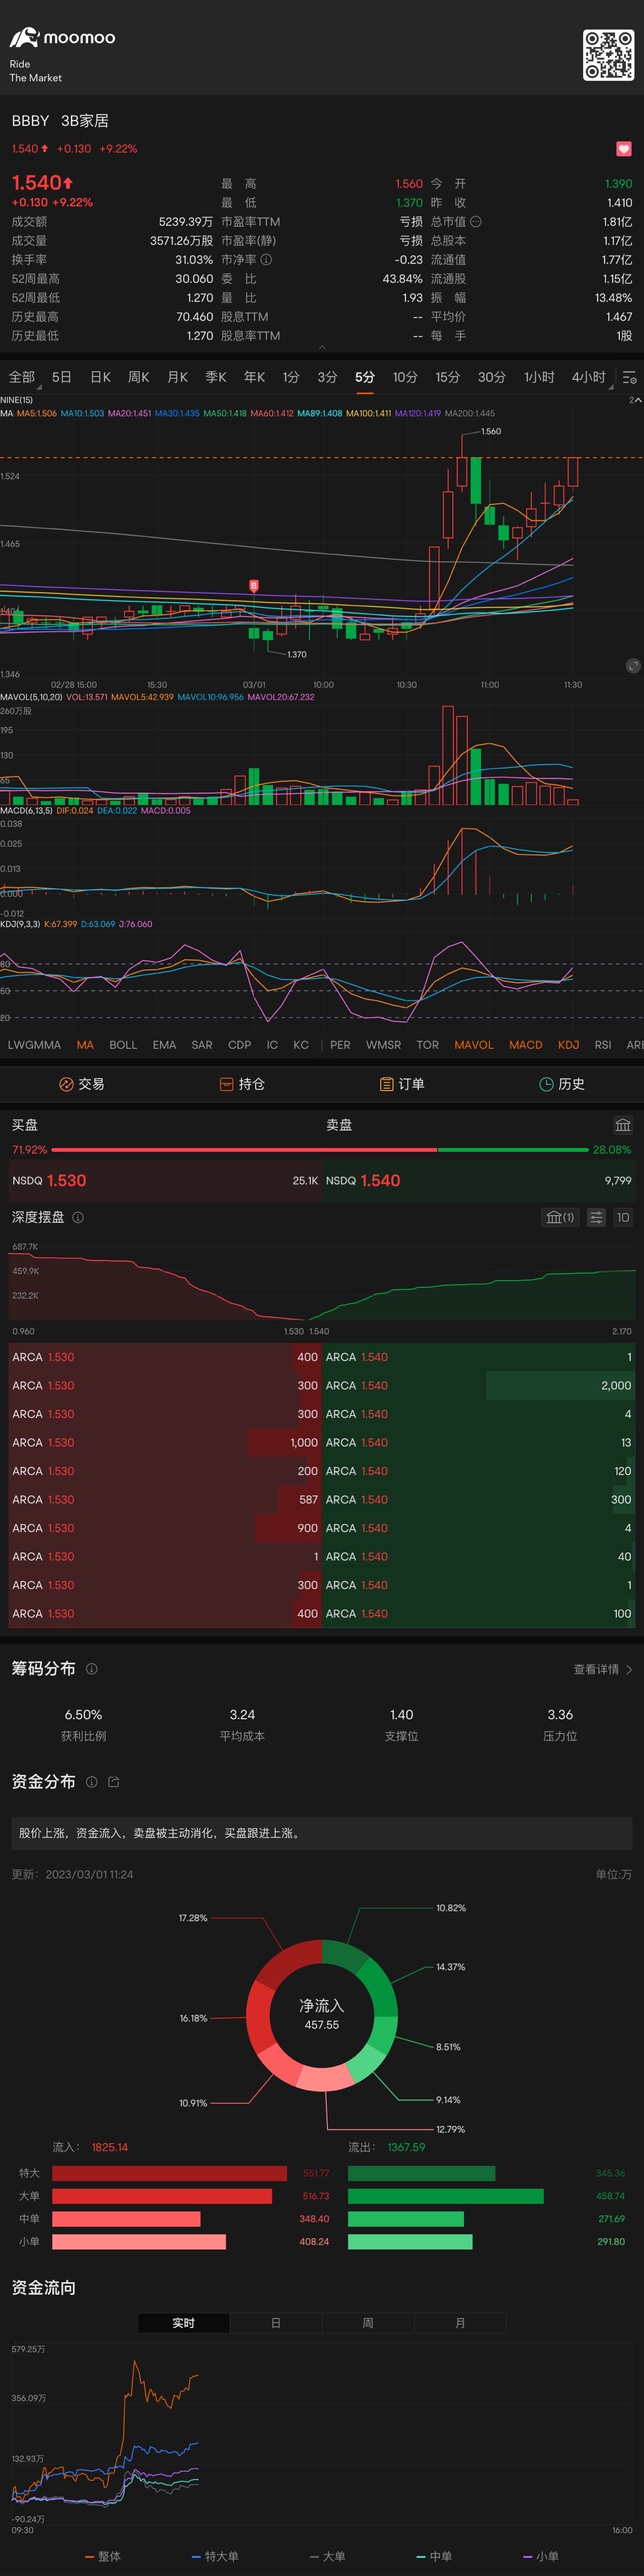Switch to 季K chart

point(216,377)
